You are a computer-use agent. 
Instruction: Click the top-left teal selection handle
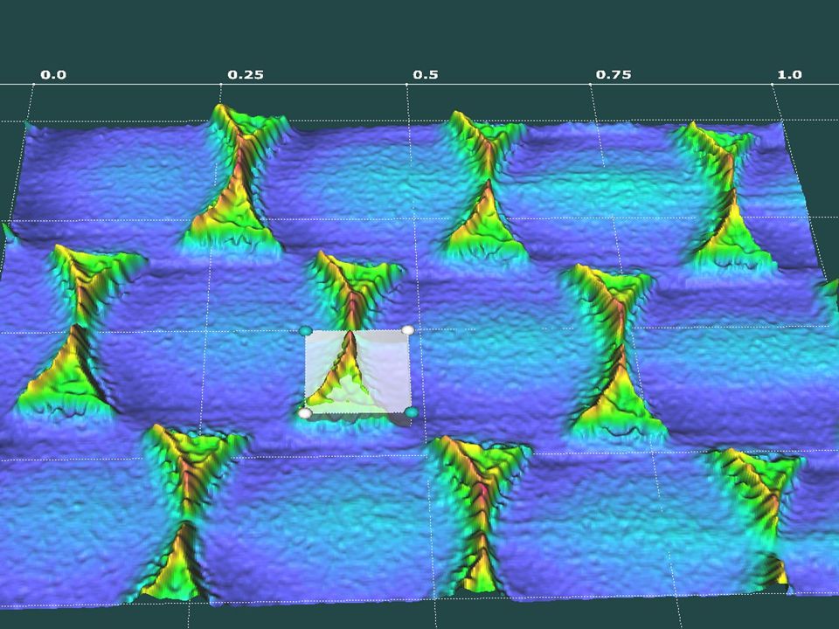point(306,331)
